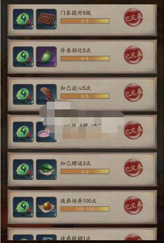
Task: Tap the golden pill reward icon
Action: [x=46, y=207]
